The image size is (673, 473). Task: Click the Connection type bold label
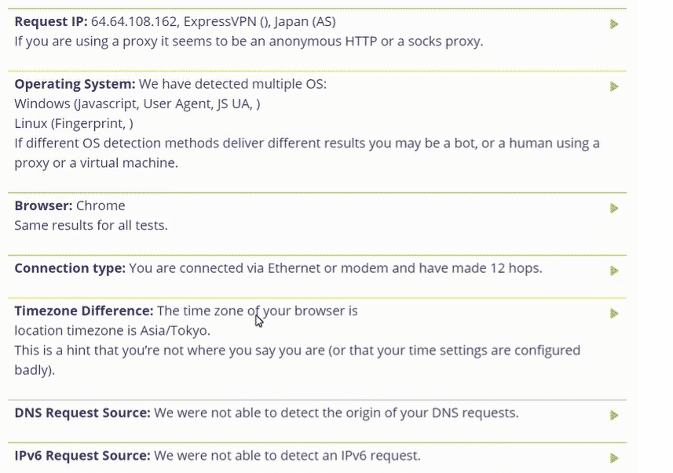point(70,268)
